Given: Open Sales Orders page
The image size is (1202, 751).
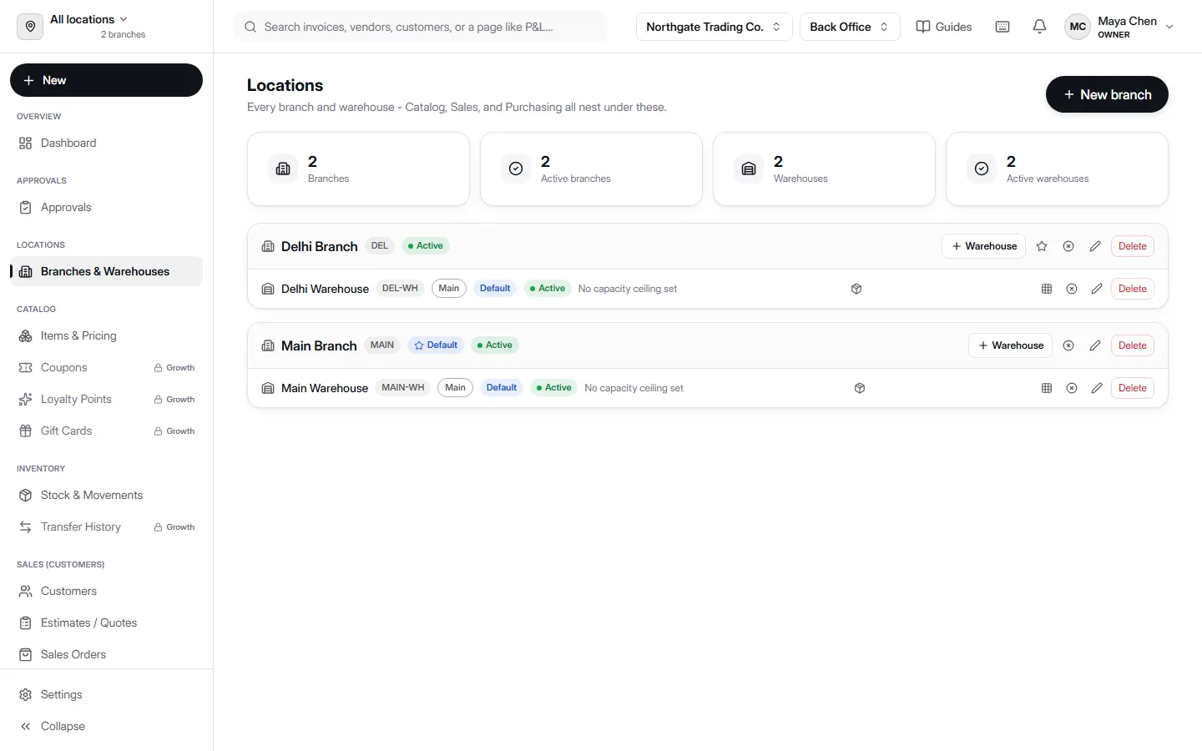Looking at the screenshot, I should [106, 654].
